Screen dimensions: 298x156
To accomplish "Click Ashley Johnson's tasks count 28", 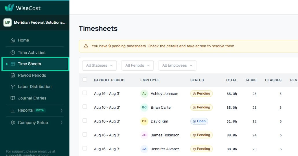I will [255, 94].
